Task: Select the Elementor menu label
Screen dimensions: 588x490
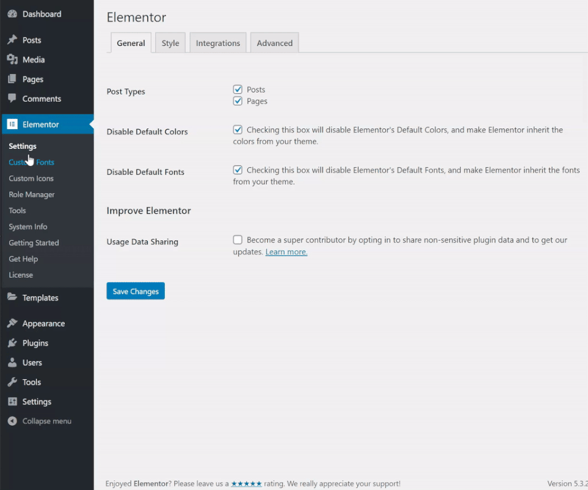Action: tap(40, 124)
